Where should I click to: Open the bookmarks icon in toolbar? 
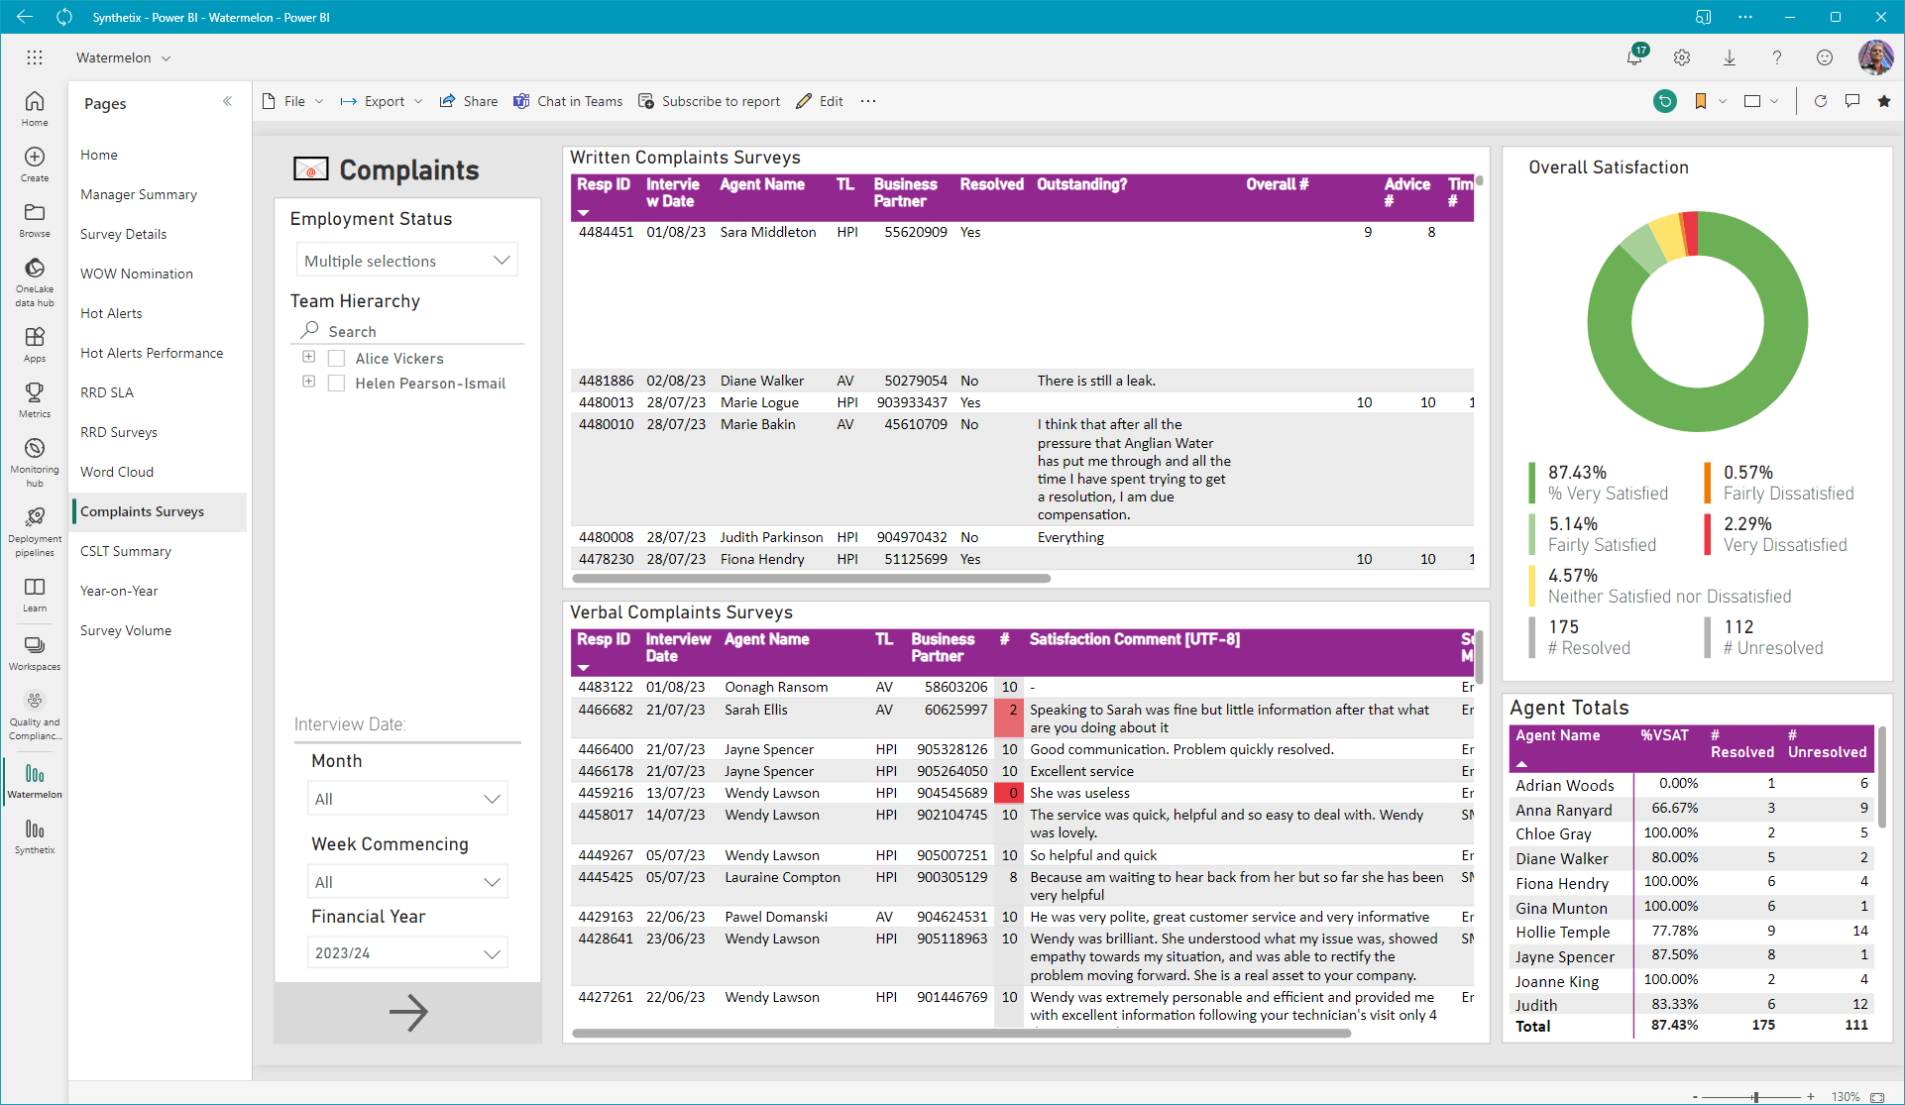pos(1701,101)
